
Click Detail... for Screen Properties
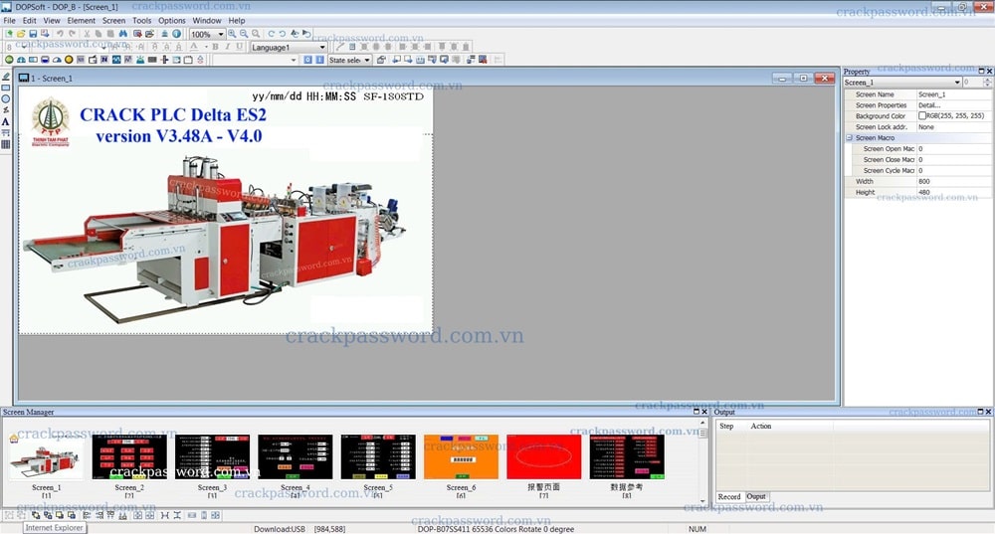928,105
